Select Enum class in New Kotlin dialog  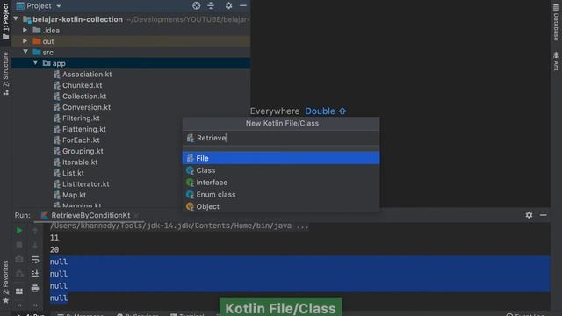click(281, 195)
